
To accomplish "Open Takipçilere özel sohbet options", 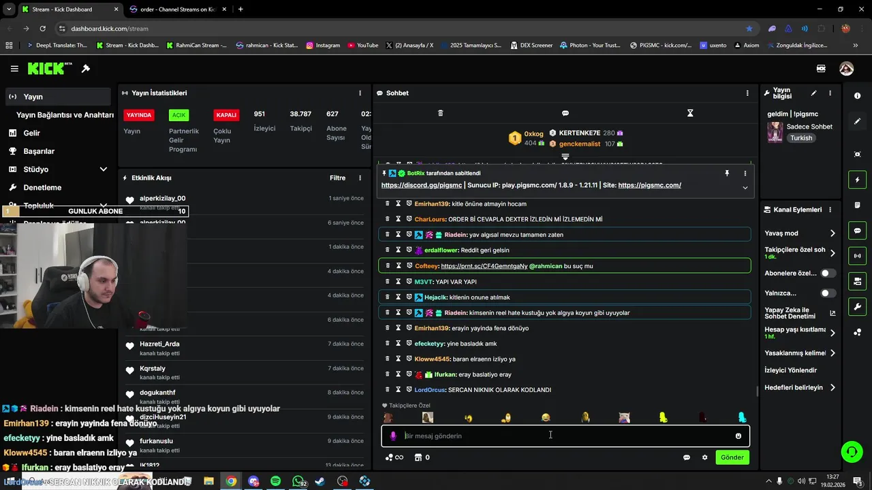I will pos(800,253).
